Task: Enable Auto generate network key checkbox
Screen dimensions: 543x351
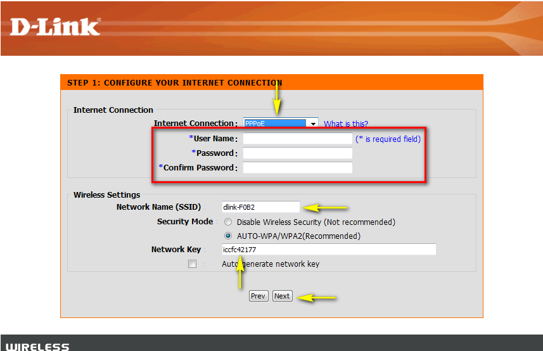Action: pyautogui.click(x=192, y=264)
